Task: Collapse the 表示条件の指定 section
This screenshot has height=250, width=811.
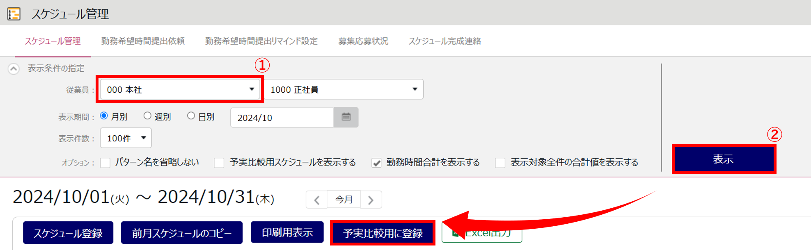Action: [14, 68]
